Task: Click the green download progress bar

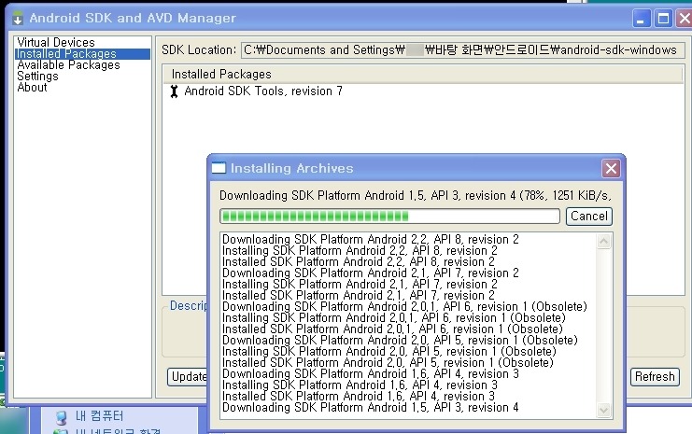Action: pos(389,217)
